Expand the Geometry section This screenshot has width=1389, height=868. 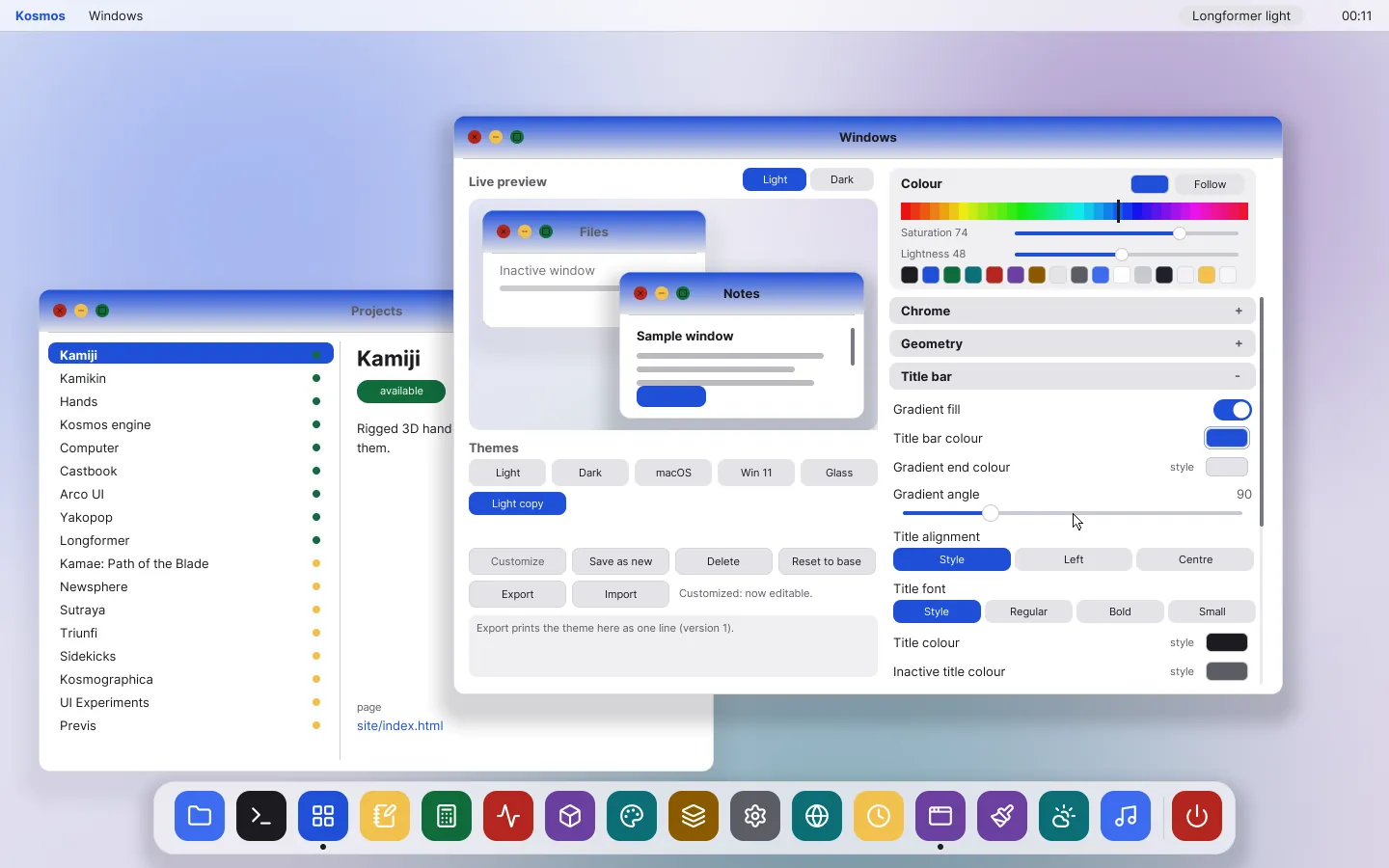[1073, 343]
